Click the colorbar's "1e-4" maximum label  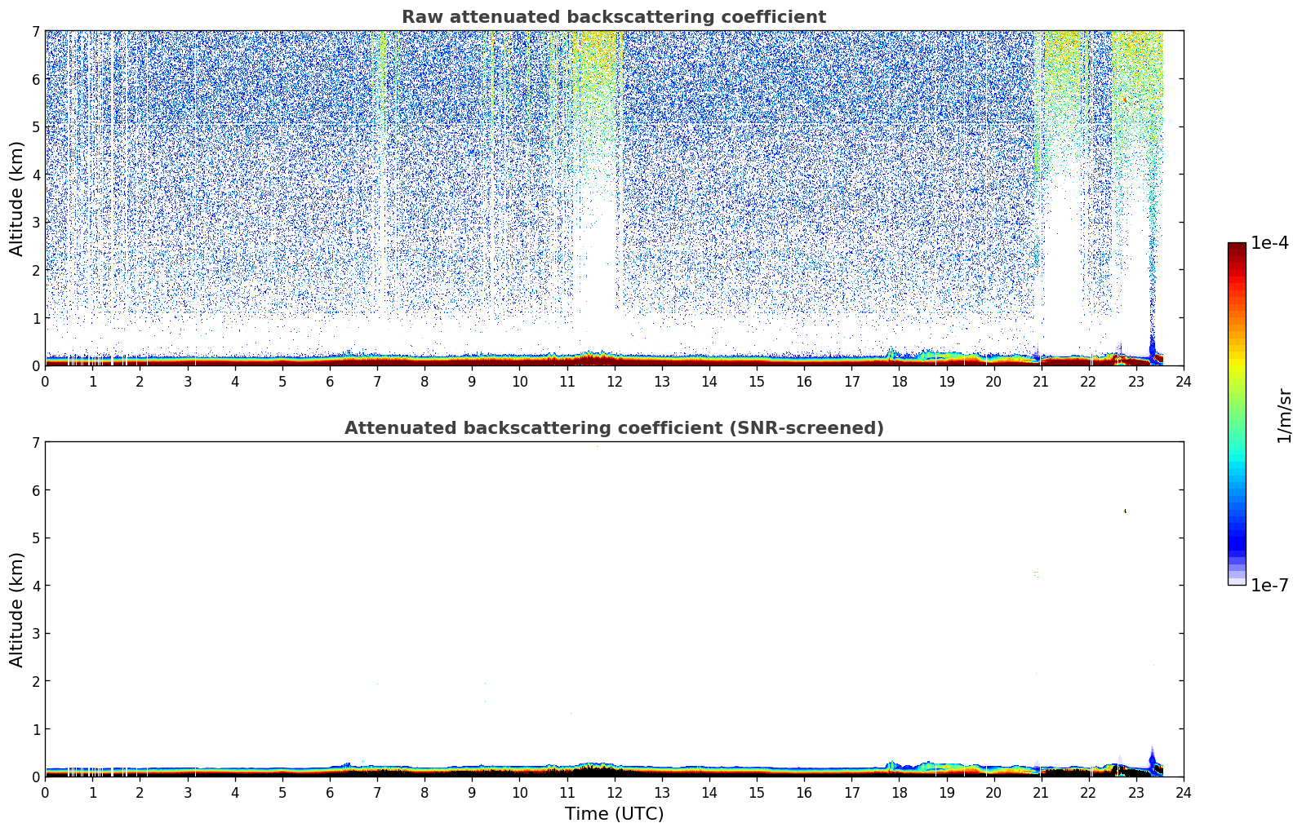pos(1269,243)
